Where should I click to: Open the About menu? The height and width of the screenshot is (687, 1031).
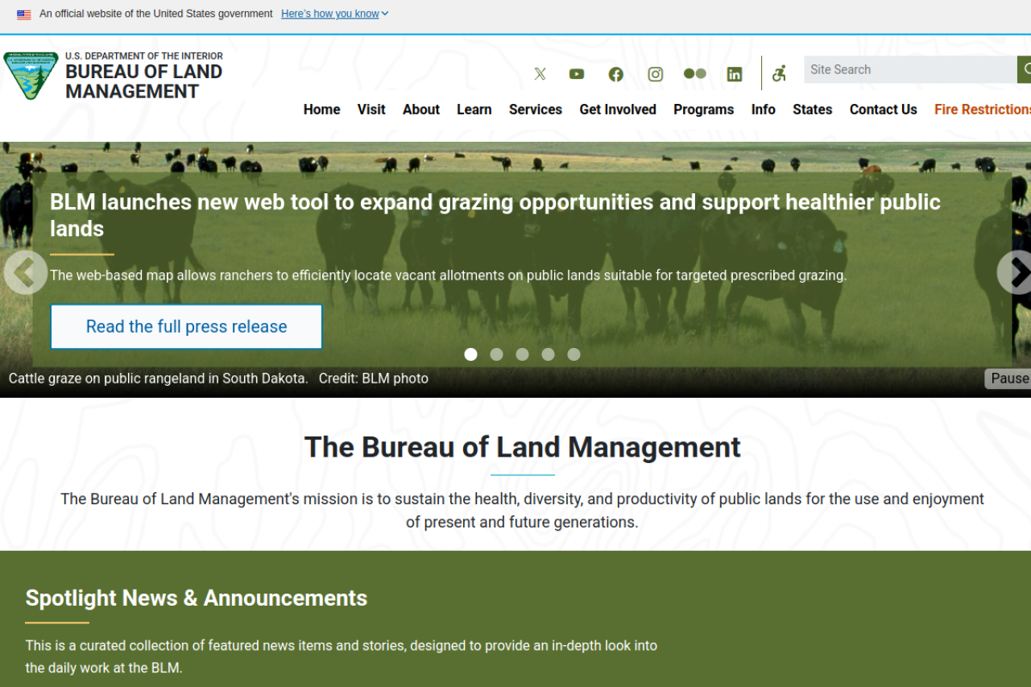click(421, 110)
